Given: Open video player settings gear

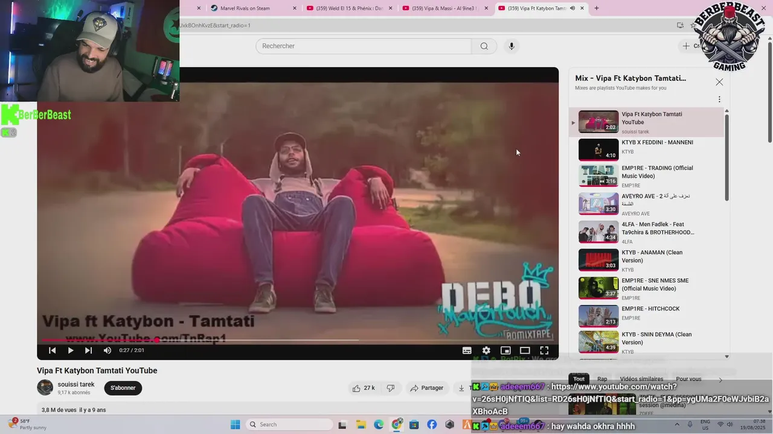Looking at the screenshot, I should click(x=486, y=350).
